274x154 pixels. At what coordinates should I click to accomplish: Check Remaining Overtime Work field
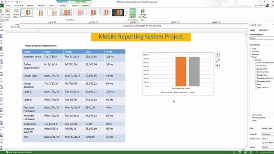pyautogui.click(x=256, y=78)
